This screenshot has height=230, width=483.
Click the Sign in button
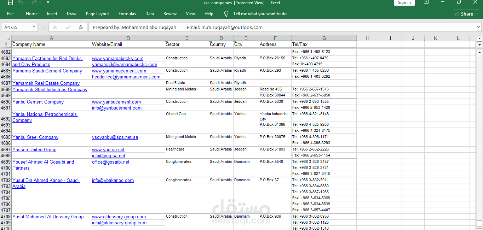pyautogui.click(x=404, y=2)
